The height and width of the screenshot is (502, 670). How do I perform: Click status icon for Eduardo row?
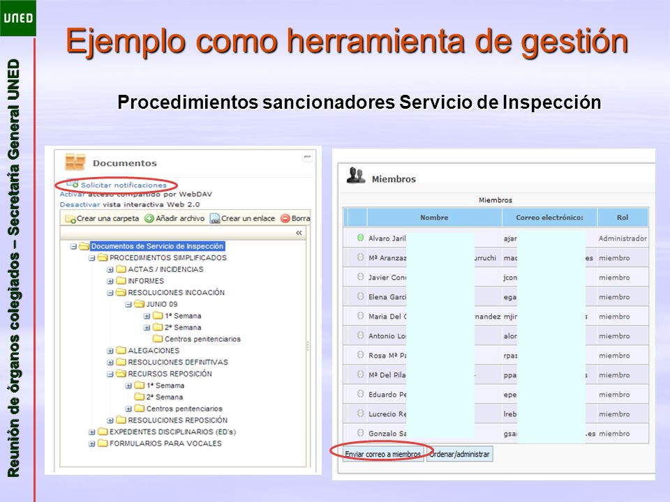360,394
